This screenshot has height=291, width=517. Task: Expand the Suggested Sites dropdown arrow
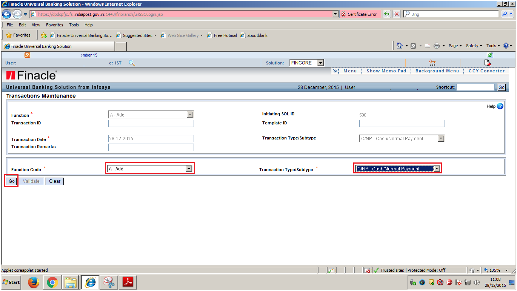point(155,35)
